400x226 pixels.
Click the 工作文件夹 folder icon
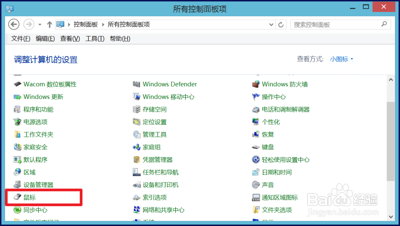17,134
